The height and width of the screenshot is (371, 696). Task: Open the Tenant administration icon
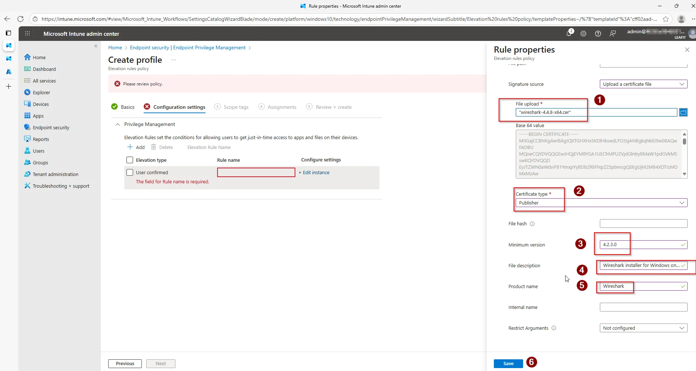[27, 174]
